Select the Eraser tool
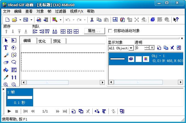This screenshot has width=186, height=123. click(x=6, y=62)
